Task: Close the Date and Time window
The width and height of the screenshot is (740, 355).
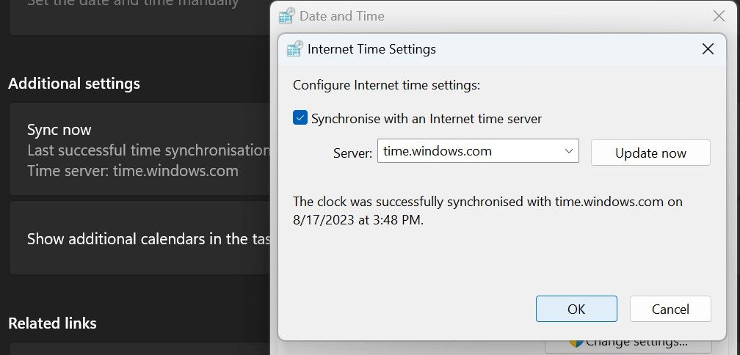Action: [719, 15]
